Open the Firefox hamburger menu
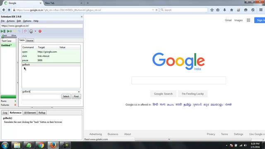 (261, 10)
